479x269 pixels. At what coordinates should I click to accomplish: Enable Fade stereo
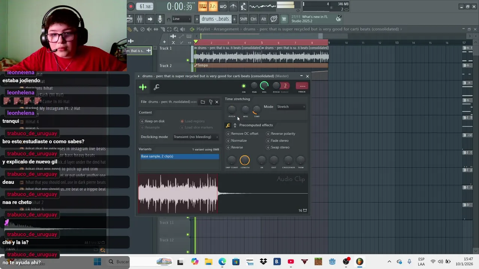point(277,141)
